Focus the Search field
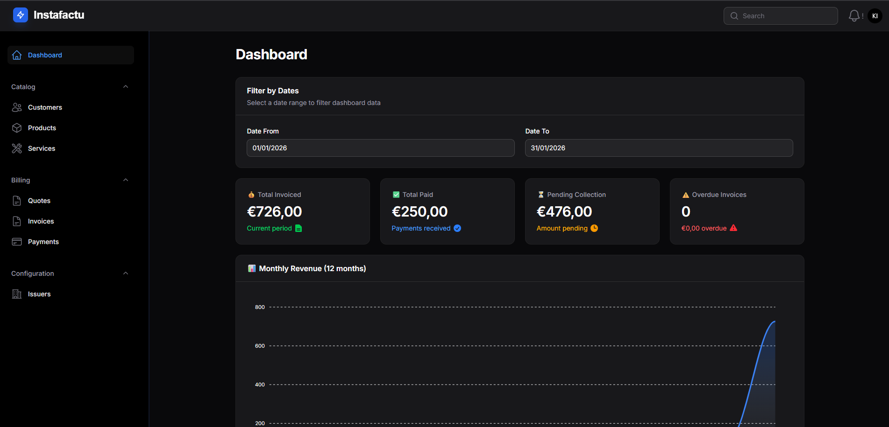 click(x=780, y=15)
